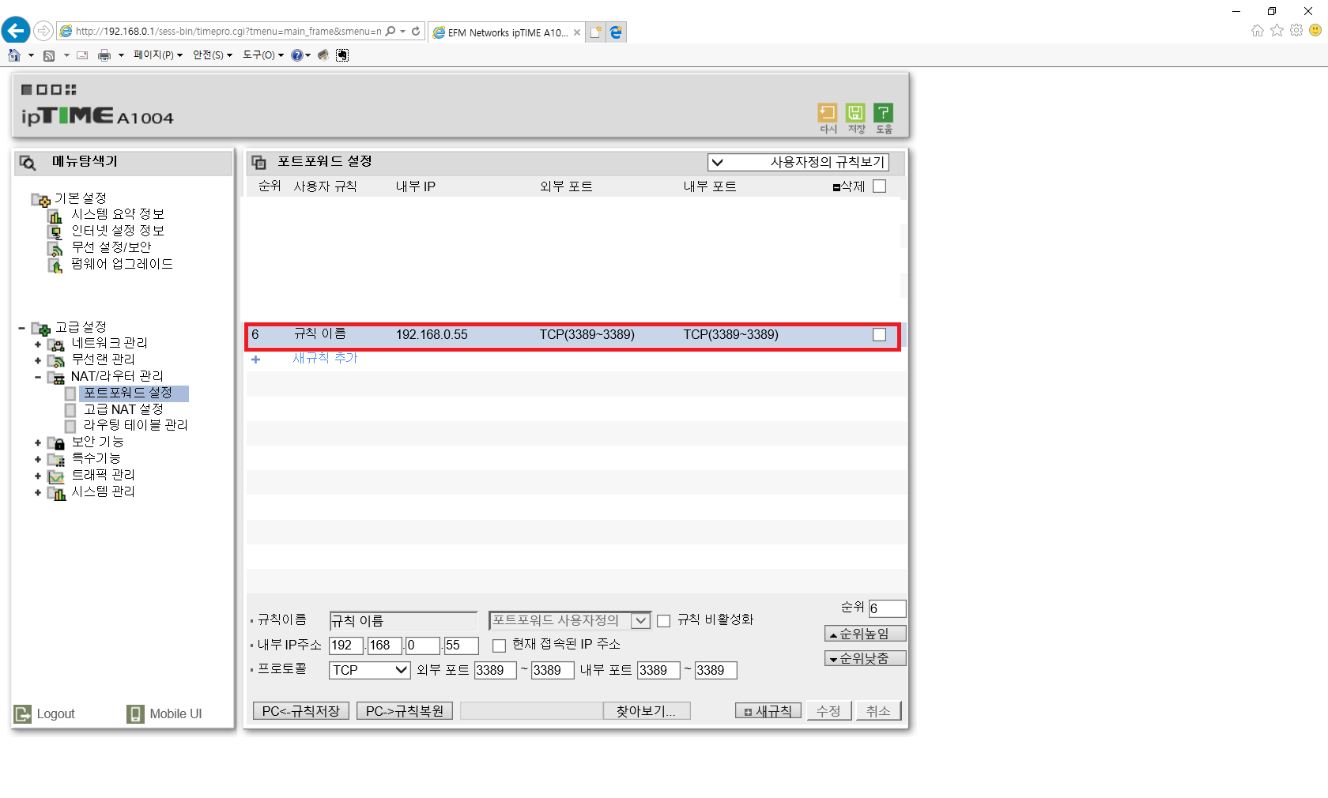Click the Edge browser icon beside tabs

tap(617, 32)
